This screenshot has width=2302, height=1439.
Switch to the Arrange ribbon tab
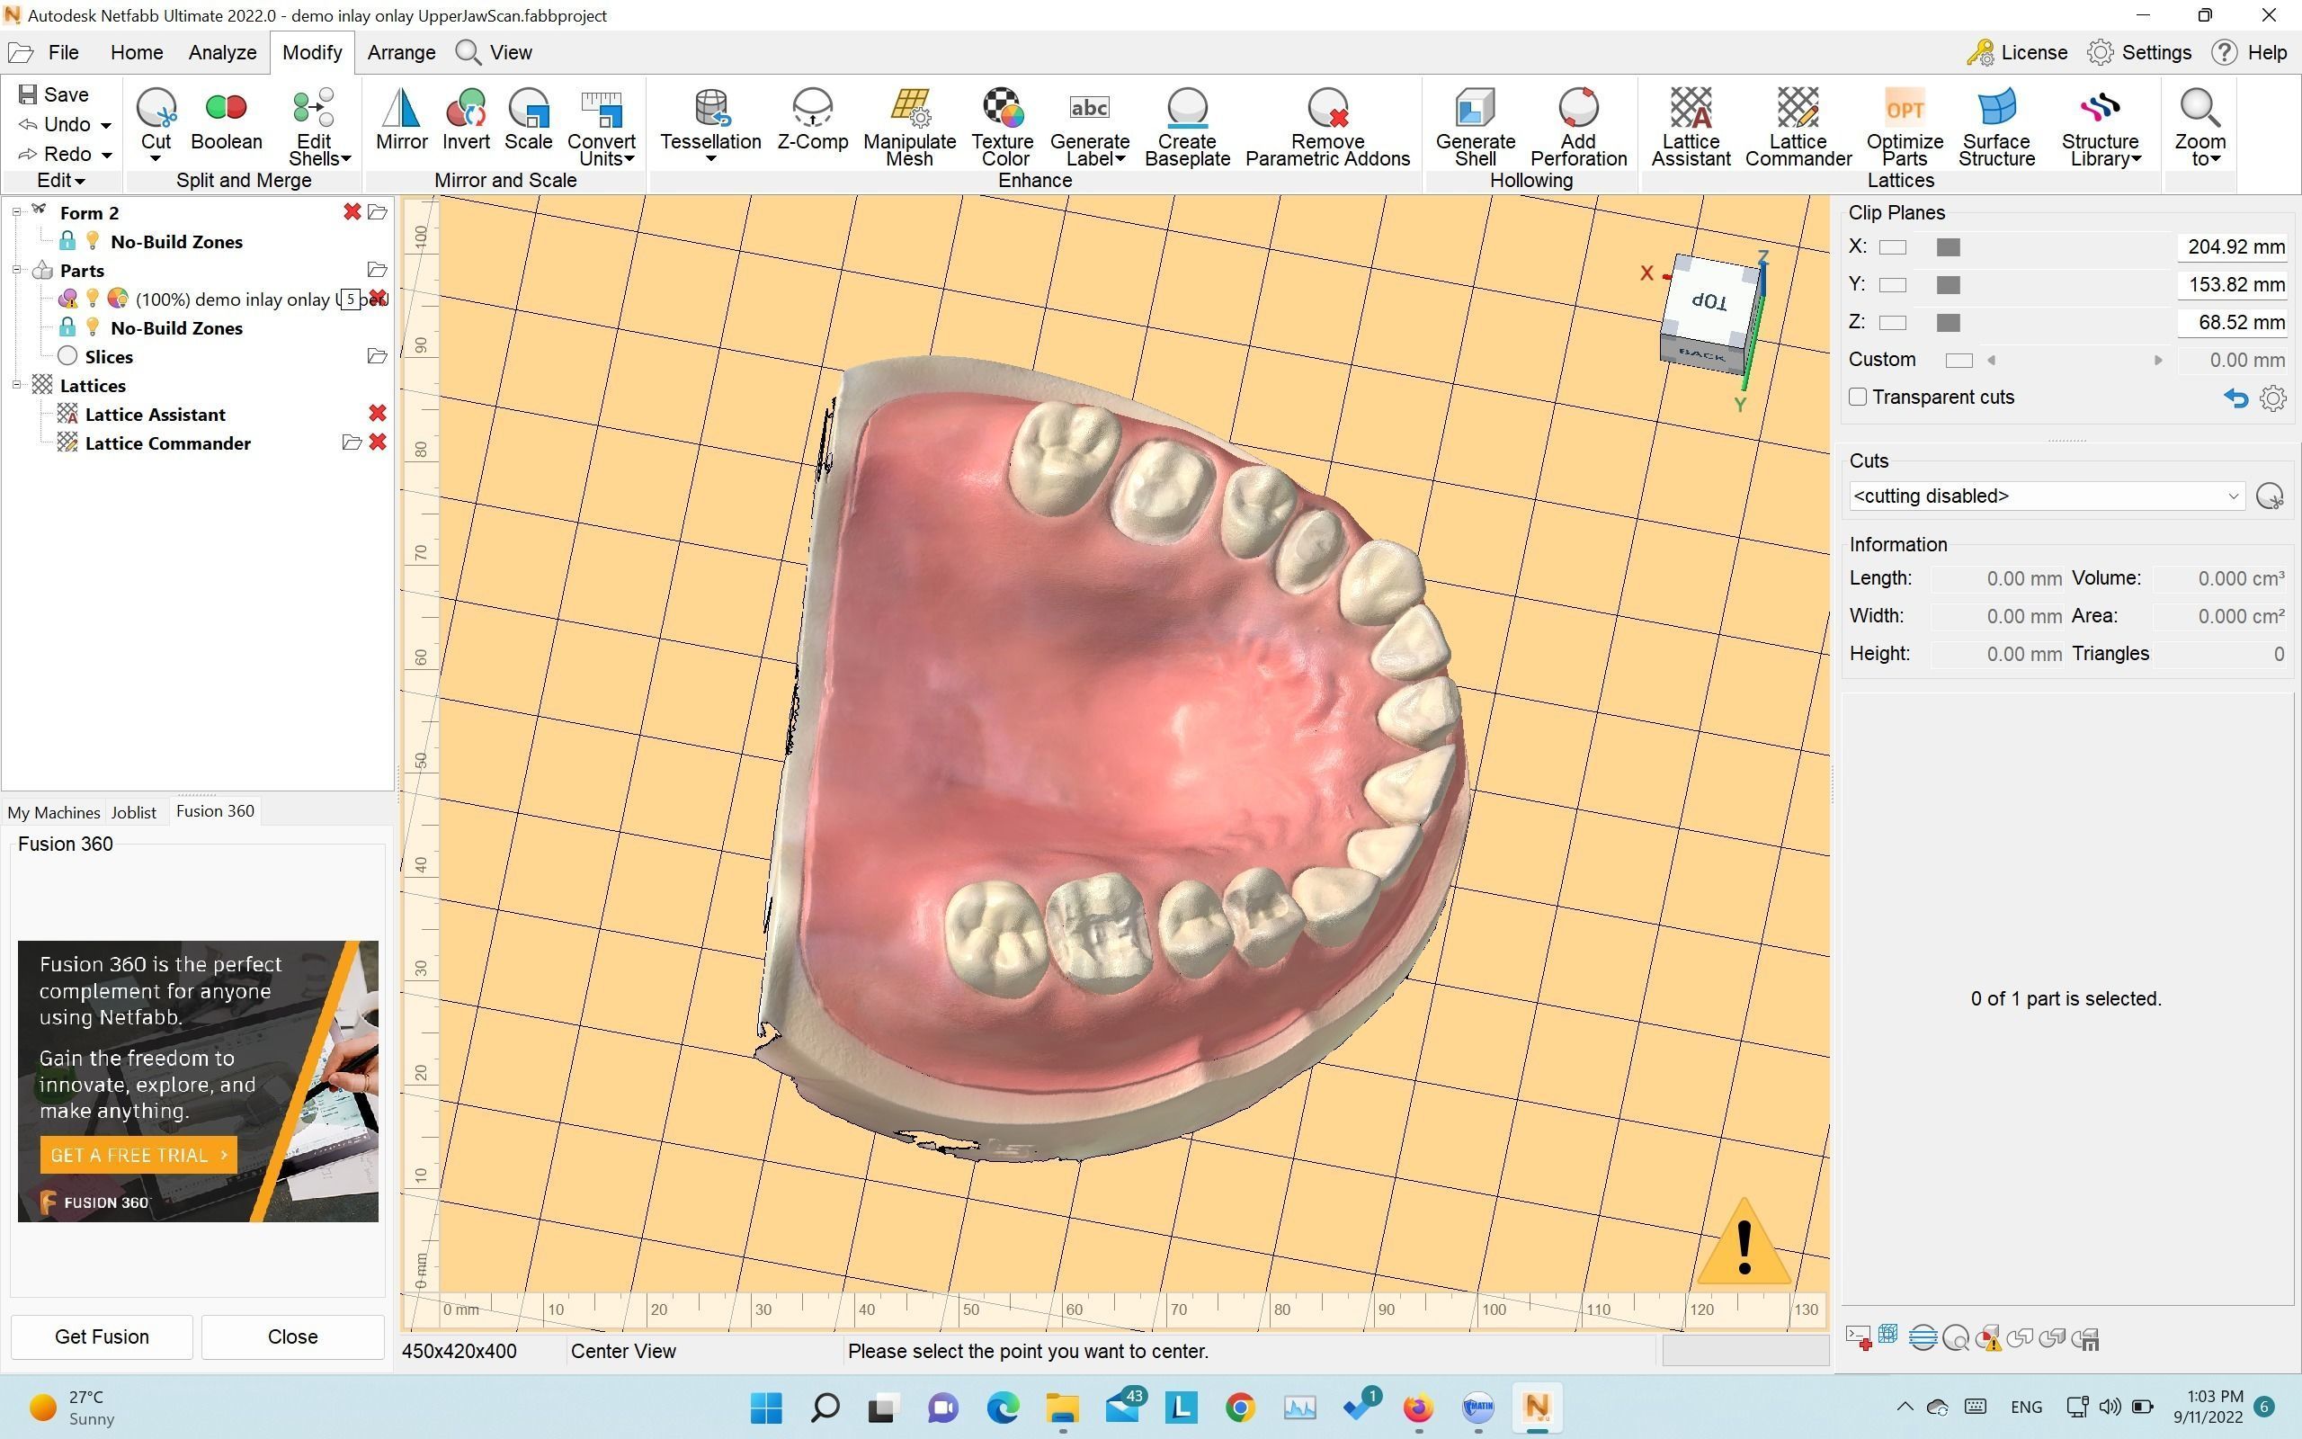click(400, 52)
